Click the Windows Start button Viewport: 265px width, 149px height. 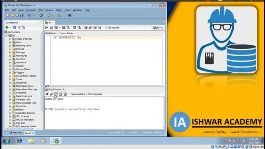pos(7,141)
